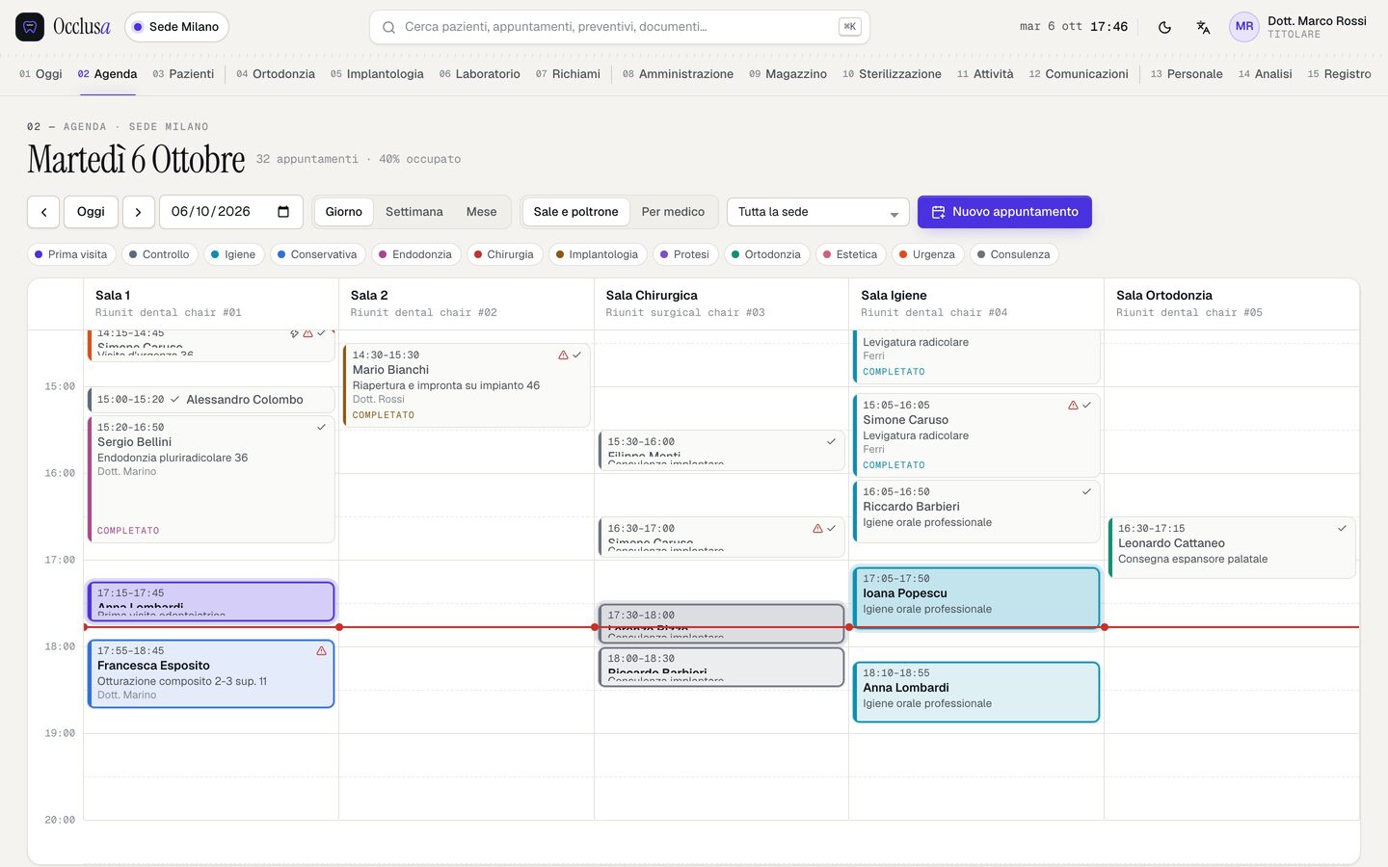Switch calendar to Mese view
Viewport: 1388px width, 867px height.
[482, 212]
